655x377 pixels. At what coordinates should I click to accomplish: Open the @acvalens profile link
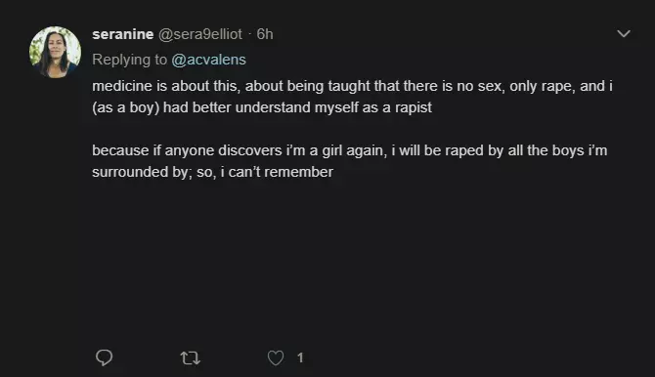tap(208, 60)
